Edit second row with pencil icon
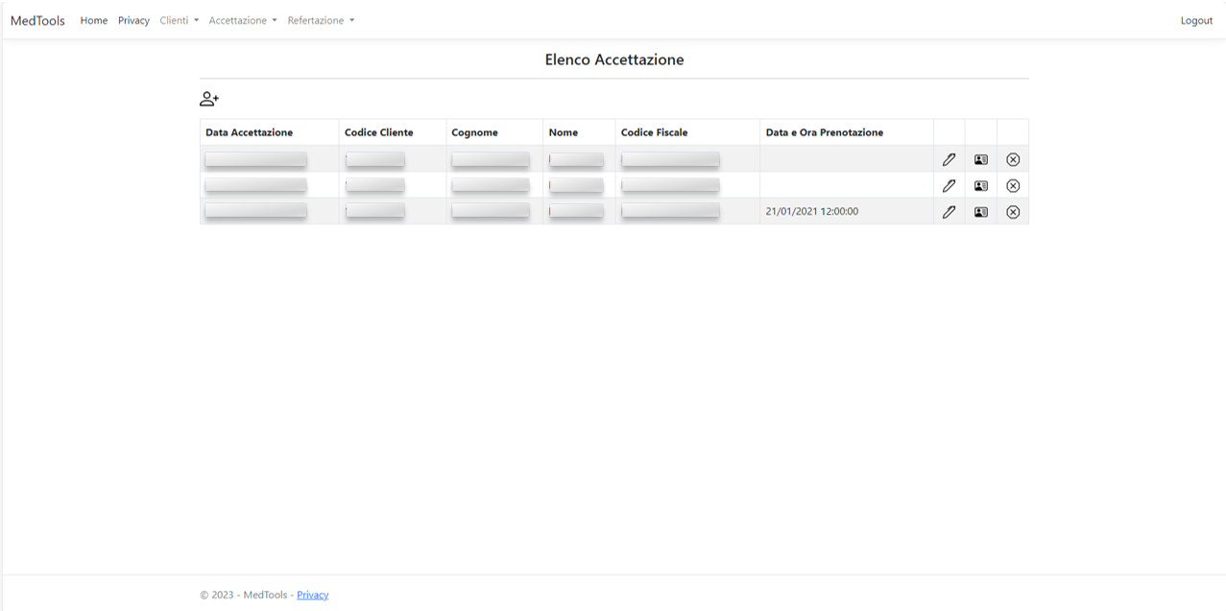 tap(949, 186)
